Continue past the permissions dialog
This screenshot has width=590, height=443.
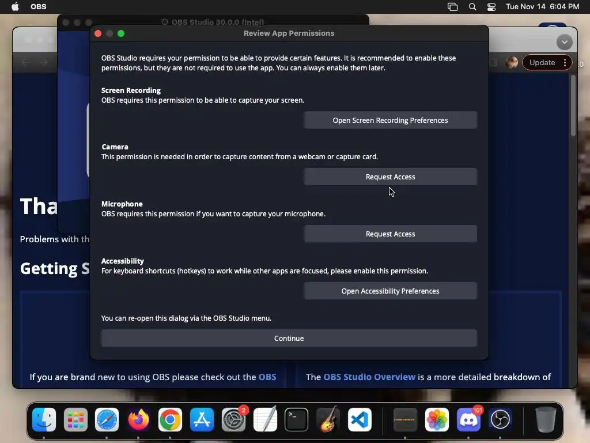point(289,338)
